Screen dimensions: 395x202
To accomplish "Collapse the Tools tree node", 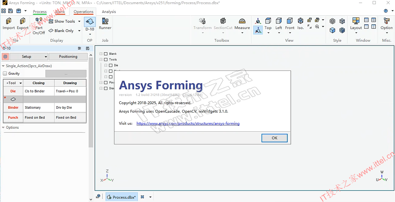I will point(101,59).
